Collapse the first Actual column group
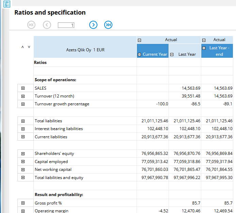The image size is (236, 213). 139,40
